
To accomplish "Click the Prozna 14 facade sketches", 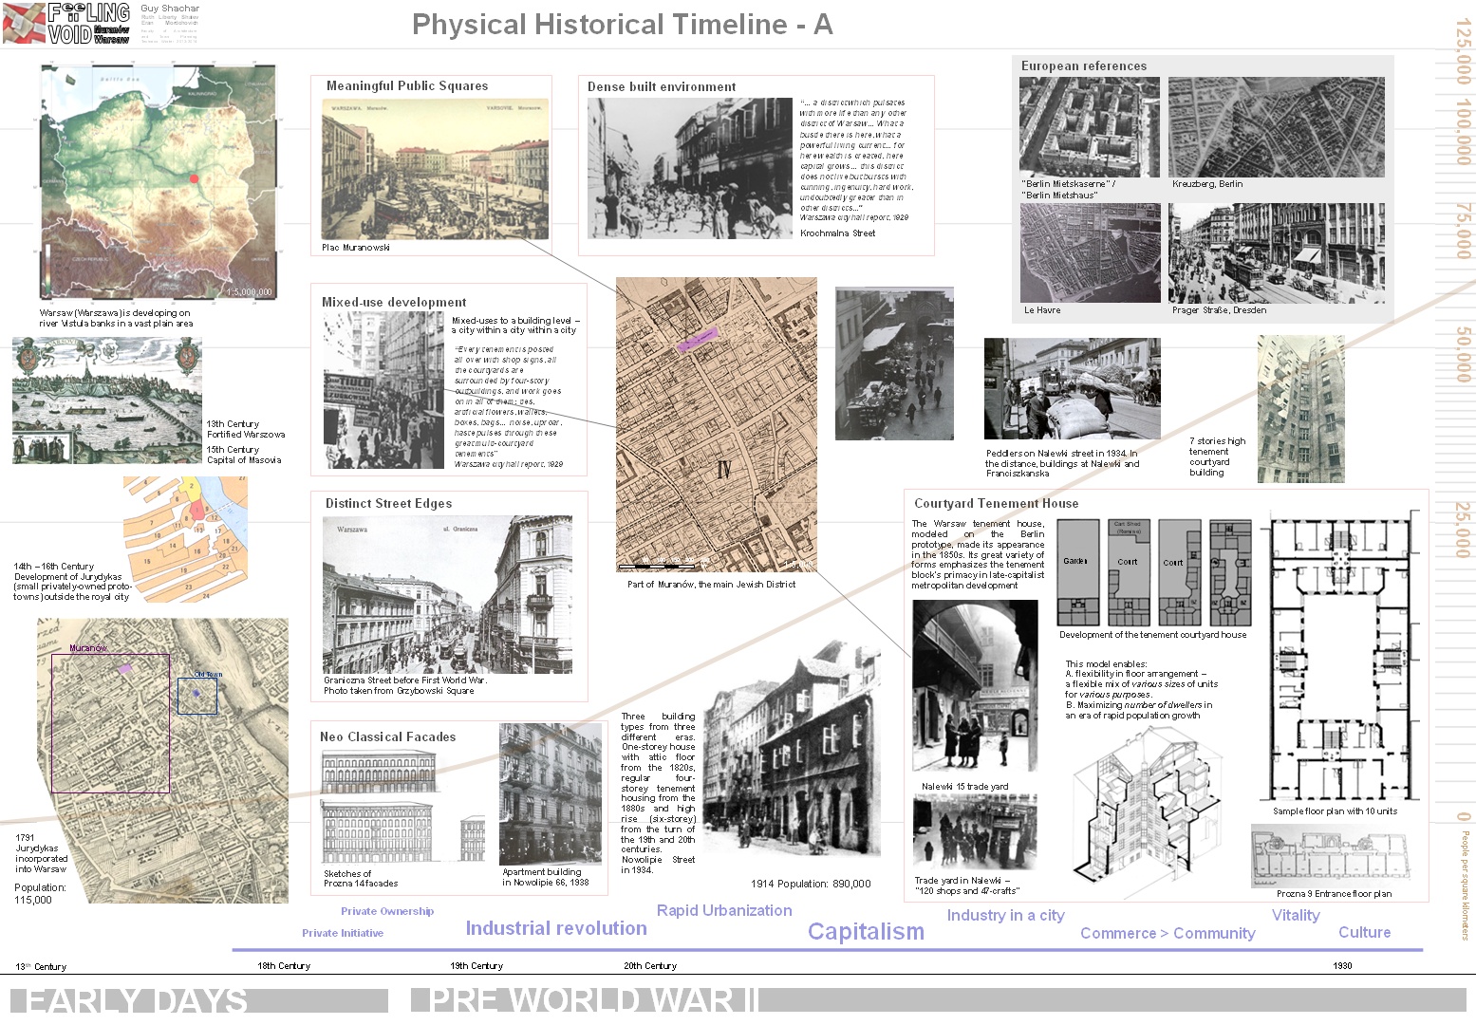I will [x=404, y=807].
